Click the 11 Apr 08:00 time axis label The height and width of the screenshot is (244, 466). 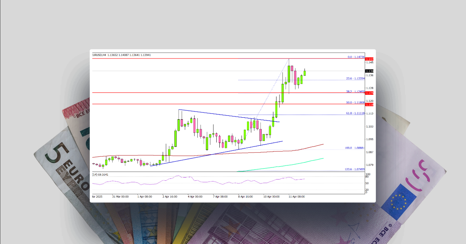[297, 197]
